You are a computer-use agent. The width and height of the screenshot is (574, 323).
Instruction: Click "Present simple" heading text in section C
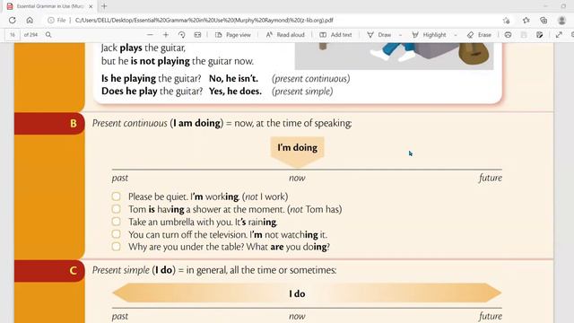click(x=120, y=270)
